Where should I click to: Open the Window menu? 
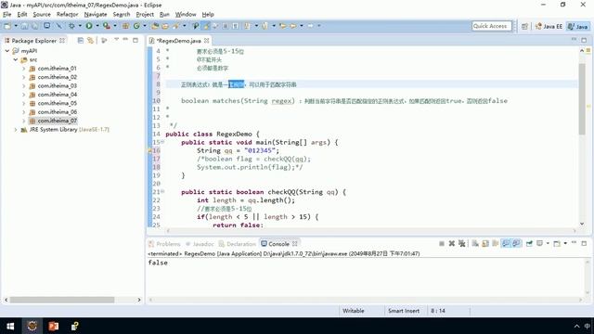186,15
